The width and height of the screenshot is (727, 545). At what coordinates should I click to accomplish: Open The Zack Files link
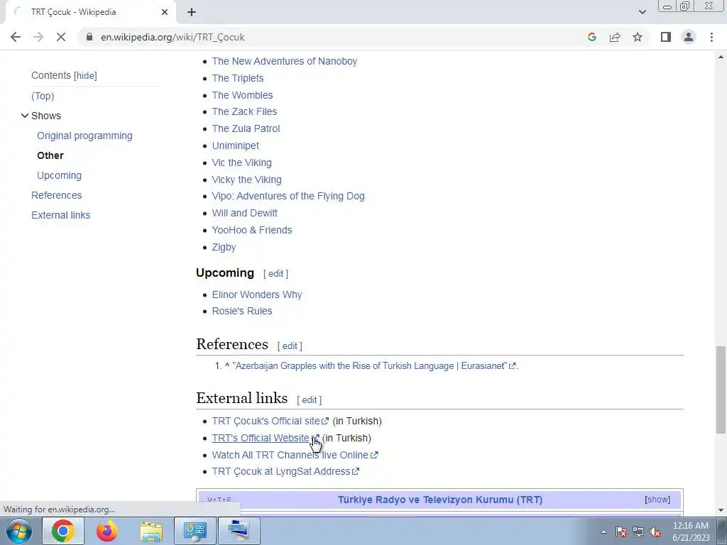[244, 111]
